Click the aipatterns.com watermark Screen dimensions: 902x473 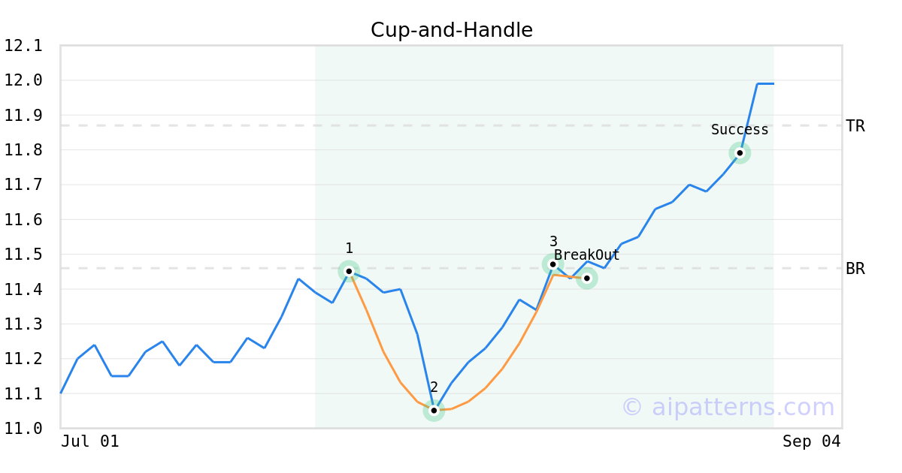tap(728, 407)
